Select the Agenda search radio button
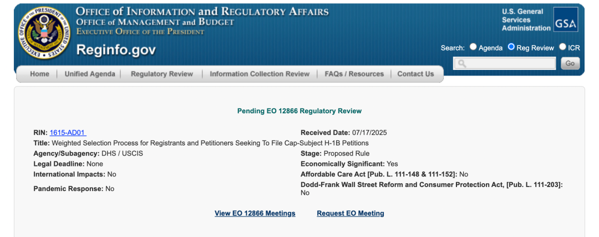This screenshot has width=599, height=237. (x=473, y=47)
